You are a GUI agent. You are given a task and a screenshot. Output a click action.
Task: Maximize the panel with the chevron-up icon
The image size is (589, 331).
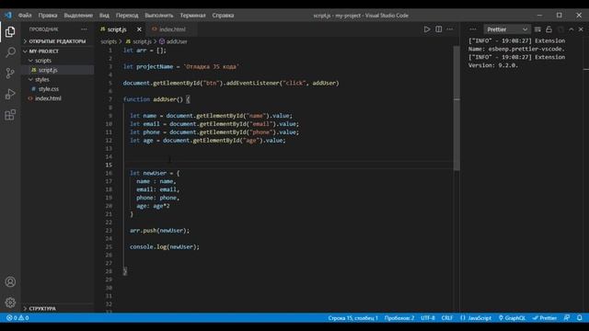pyautogui.click(x=571, y=29)
